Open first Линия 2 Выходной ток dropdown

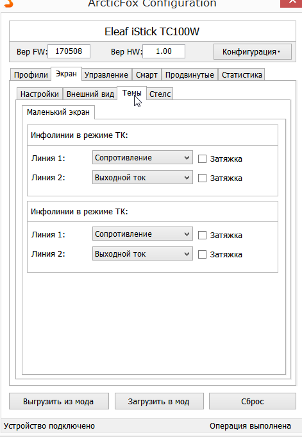coord(142,178)
